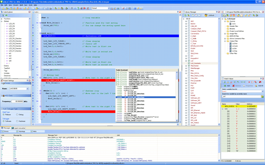
Task: Enable the ADC library checkbox
Action: click(x=189, y=21)
